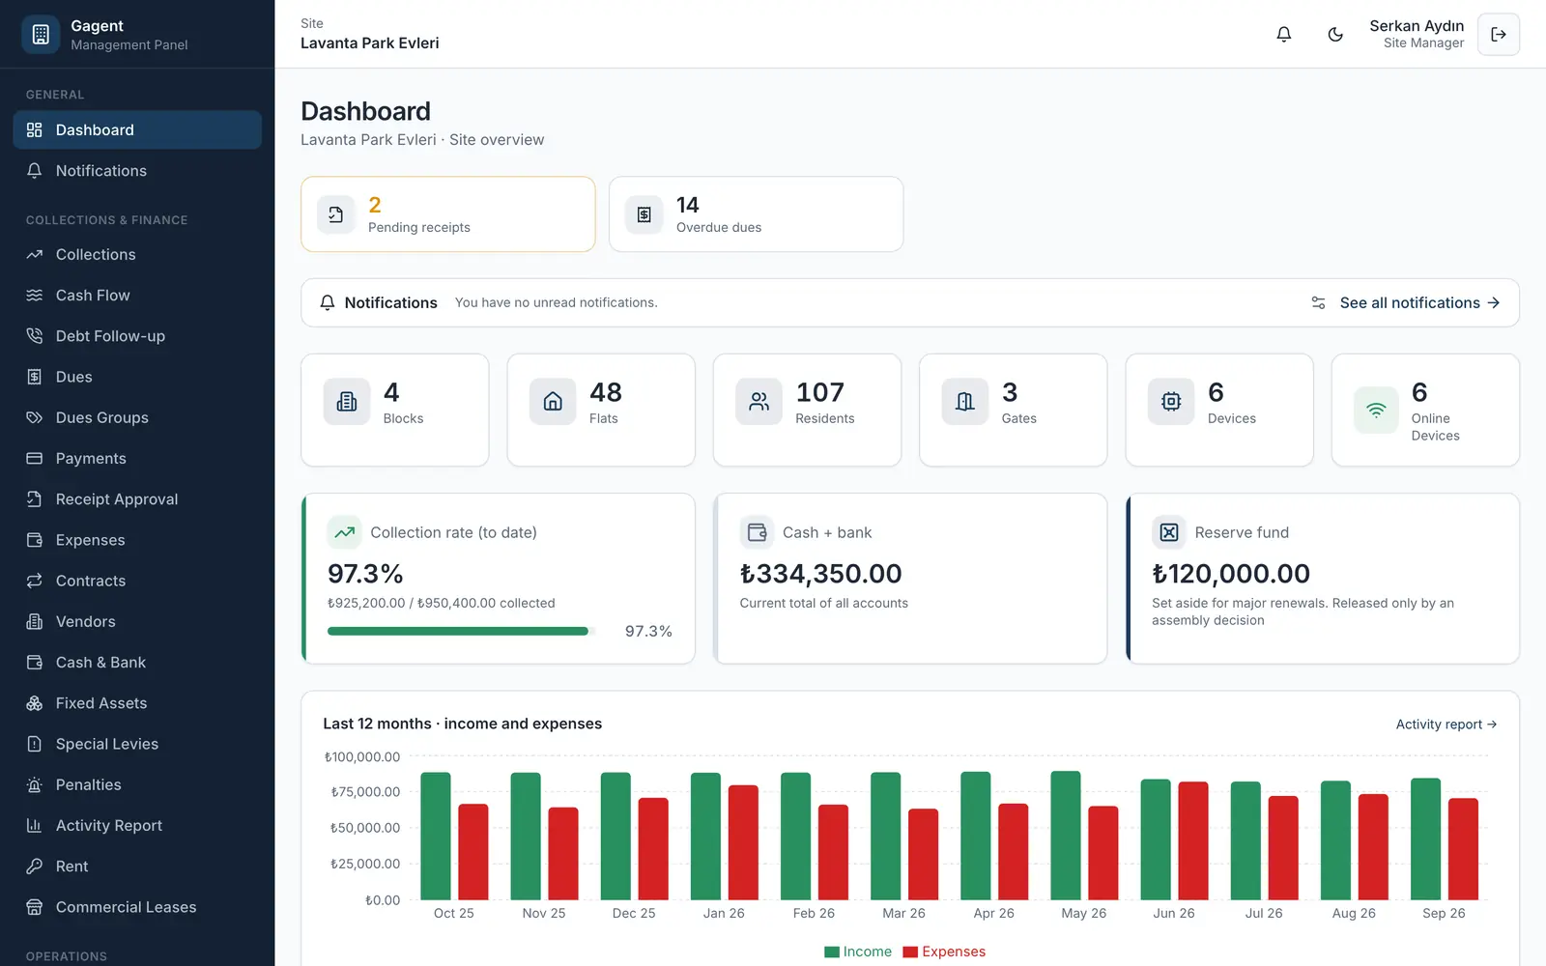Click the collection rate progress bar
This screenshot has width=1546, height=966.
(x=461, y=631)
